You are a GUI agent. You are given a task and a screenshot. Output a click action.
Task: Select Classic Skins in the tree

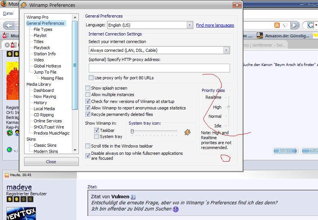45,145
